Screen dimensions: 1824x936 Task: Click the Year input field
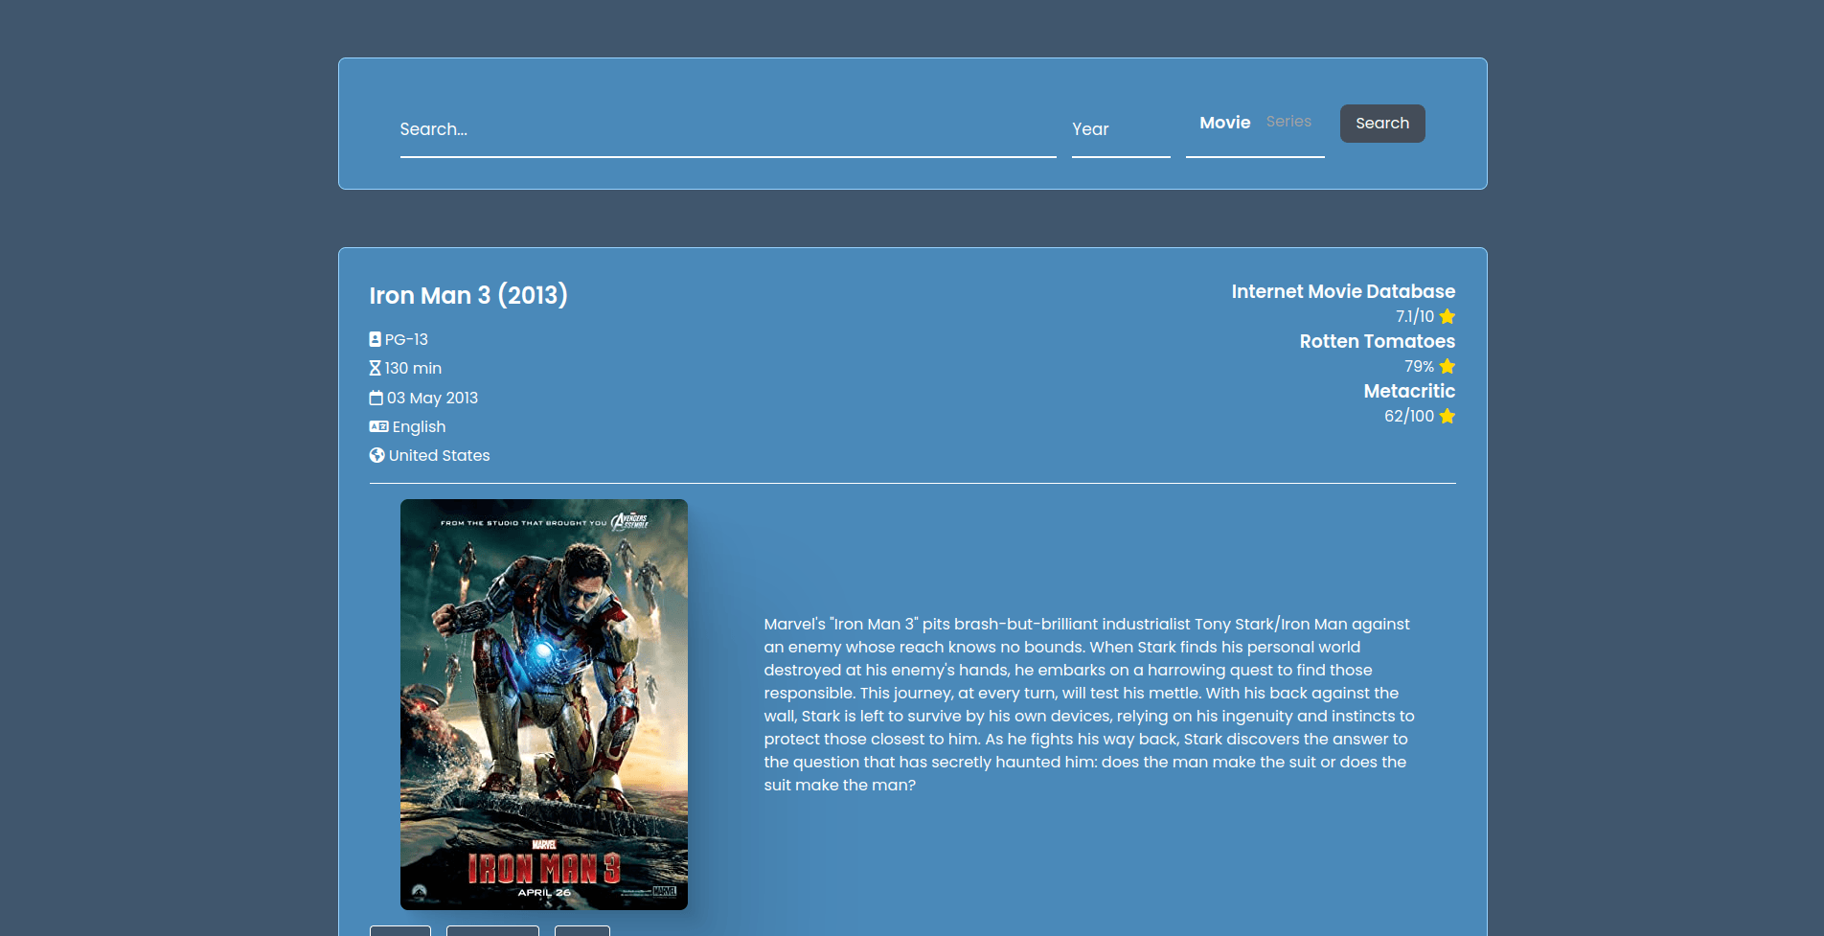(1119, 129)
